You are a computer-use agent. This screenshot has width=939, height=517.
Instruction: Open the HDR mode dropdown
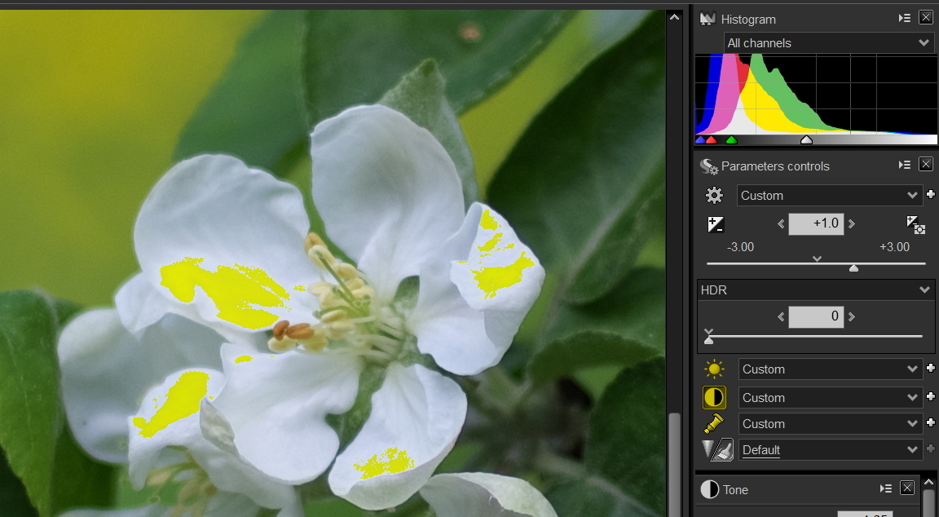click(x=815, y=290)
